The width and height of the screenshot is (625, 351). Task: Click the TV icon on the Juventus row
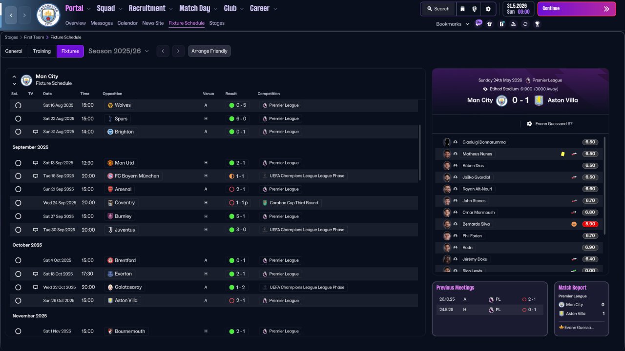click(x=35, y=230)
